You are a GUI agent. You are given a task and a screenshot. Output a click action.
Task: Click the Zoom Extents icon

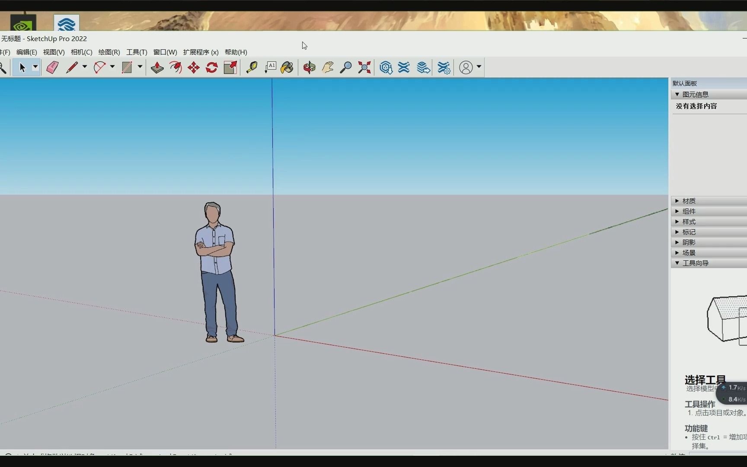364,67
